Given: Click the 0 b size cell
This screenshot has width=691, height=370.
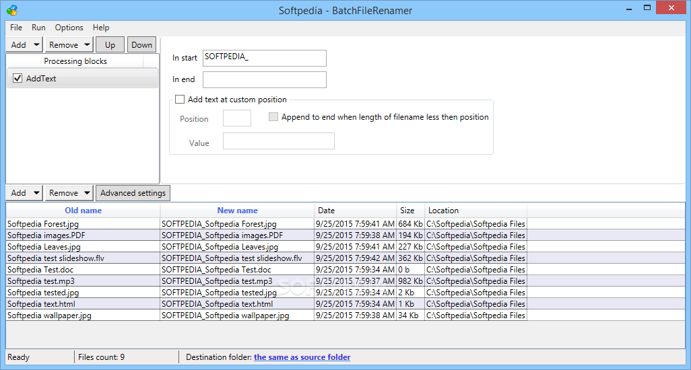Looking at the screenshot, I should (410, 270).
